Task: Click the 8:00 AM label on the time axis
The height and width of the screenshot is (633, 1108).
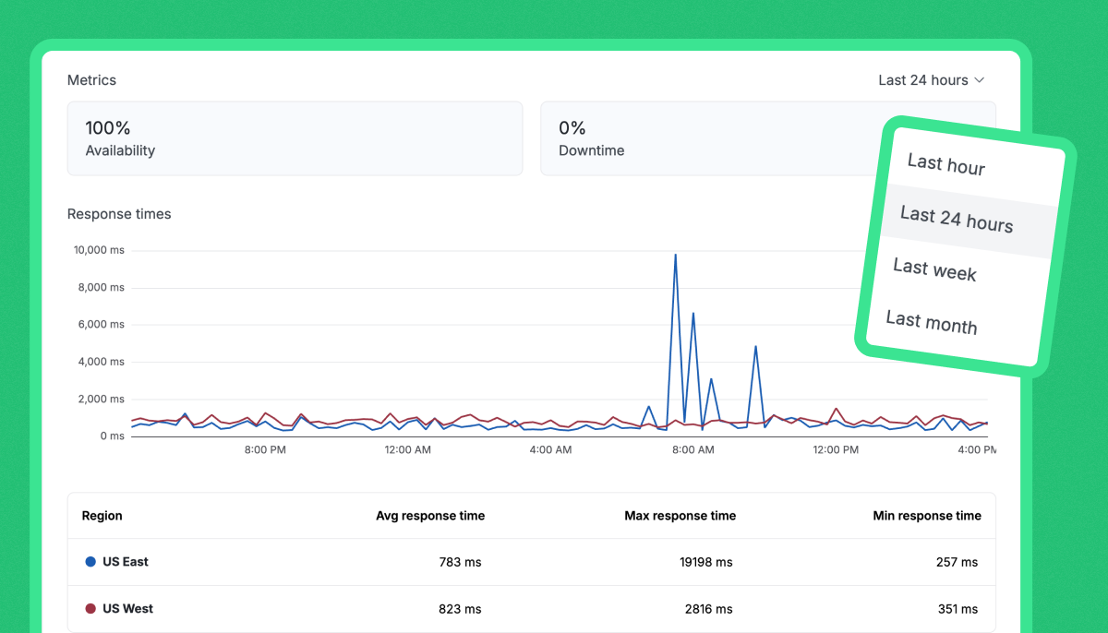Action: (x=692, y=450)
